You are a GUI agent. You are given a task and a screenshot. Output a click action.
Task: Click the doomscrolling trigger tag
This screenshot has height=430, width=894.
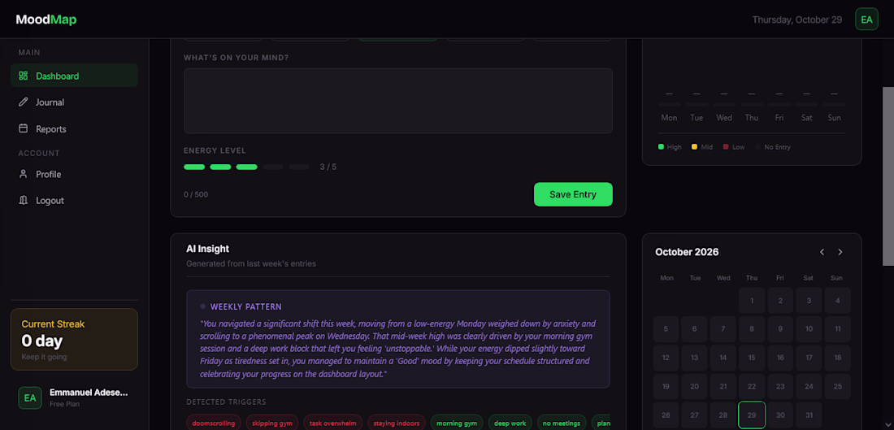[x=214, y=423]
